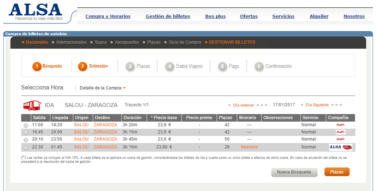Open Itinerario link for 22:30 bus

point(249,147)
